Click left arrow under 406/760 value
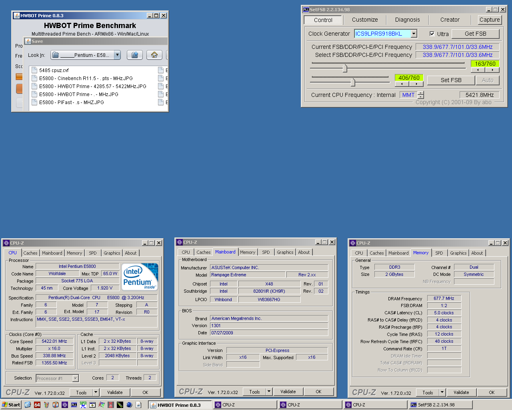 [x=402, y=84]
